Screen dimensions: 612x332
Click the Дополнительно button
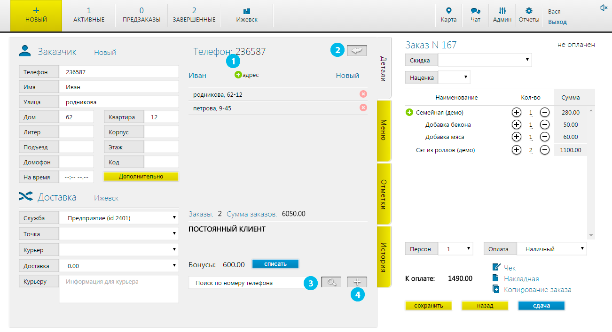[x=141, y=177]
